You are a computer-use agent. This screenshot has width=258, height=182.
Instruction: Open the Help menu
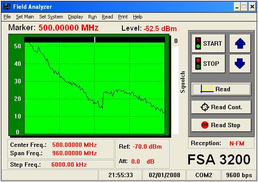(138, 17)
